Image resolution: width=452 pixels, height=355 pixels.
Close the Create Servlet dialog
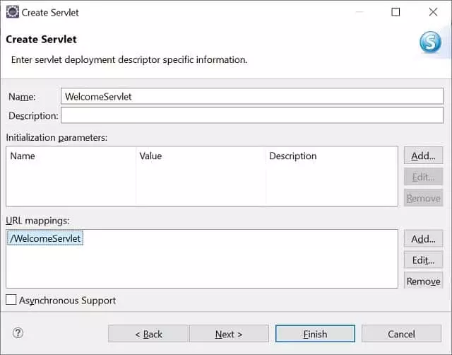click(433, 12)
